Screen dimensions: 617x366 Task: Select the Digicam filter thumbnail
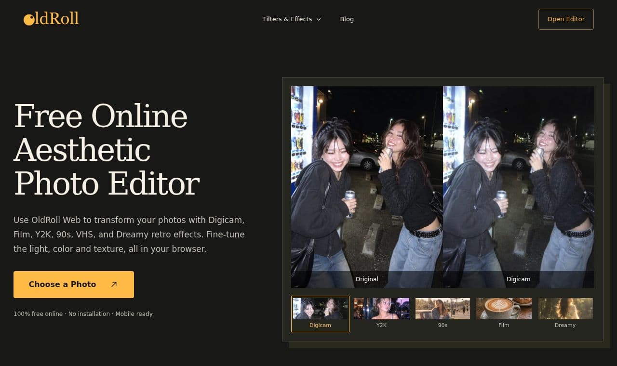click(320, 314)
